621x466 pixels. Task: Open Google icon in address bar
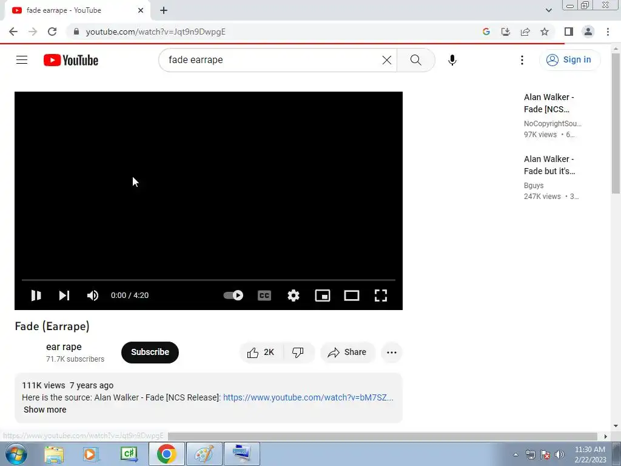[x=486, y=32]
